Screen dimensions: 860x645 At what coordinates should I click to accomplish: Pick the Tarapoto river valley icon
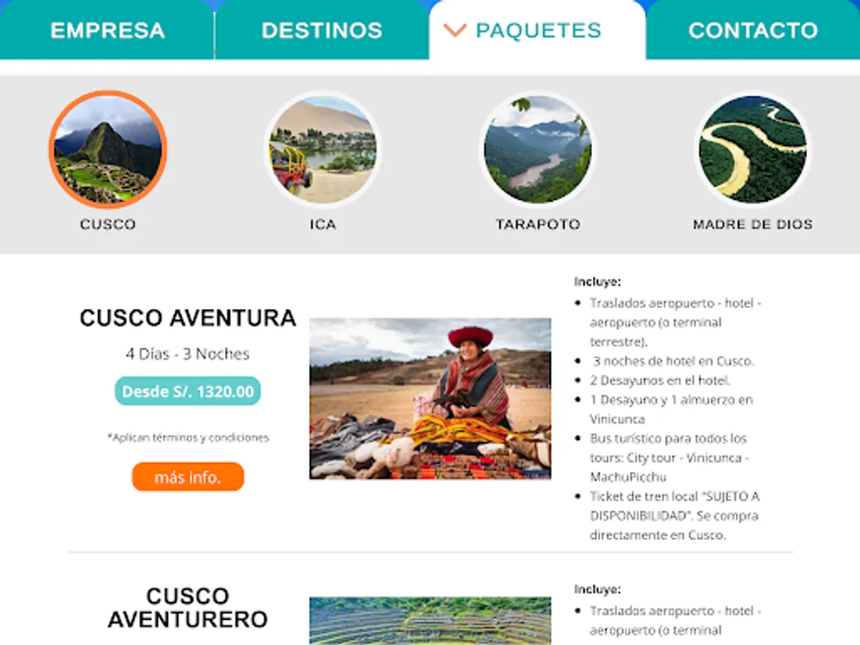coord(537,149)
